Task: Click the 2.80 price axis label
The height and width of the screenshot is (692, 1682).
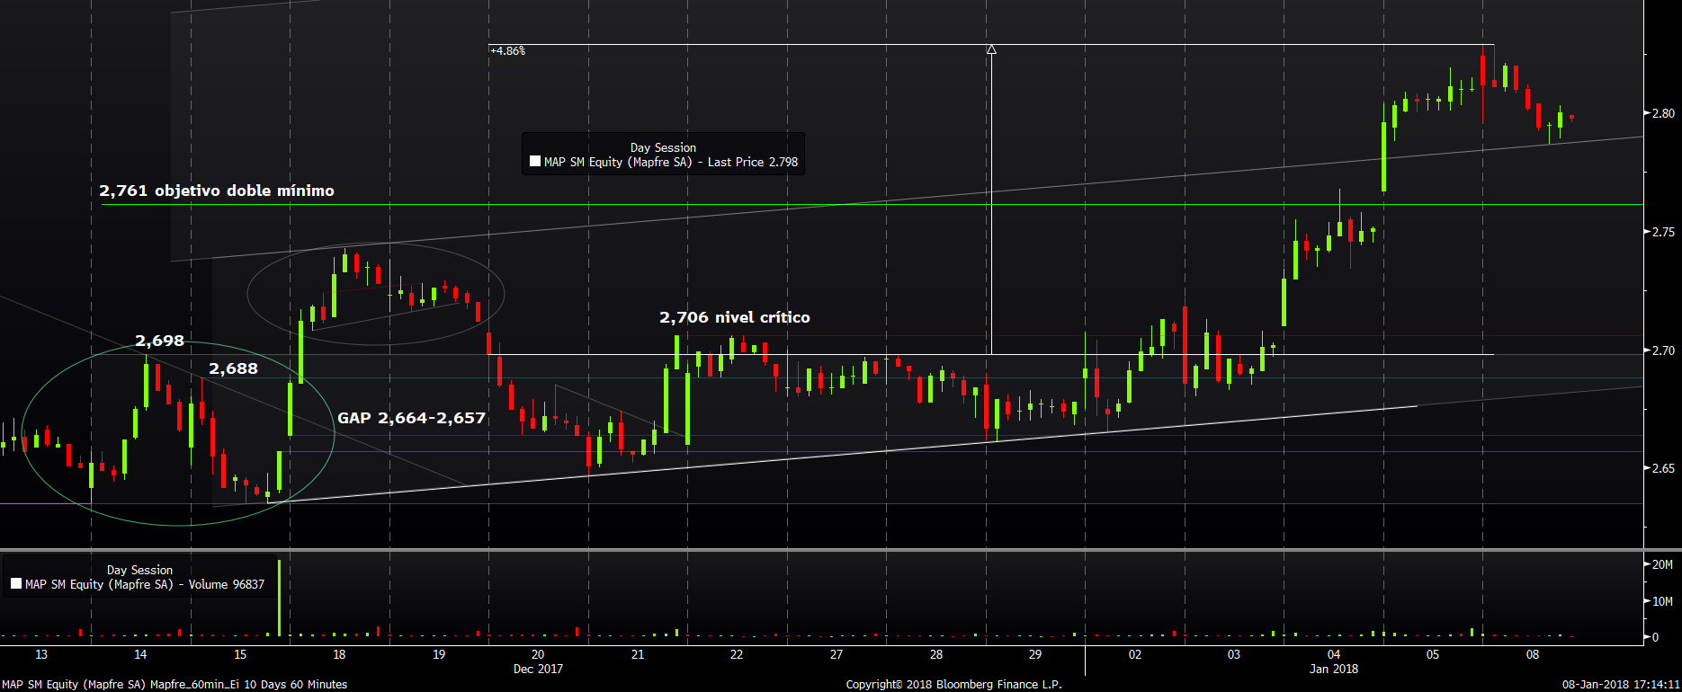Action: tap(1663, 113)
